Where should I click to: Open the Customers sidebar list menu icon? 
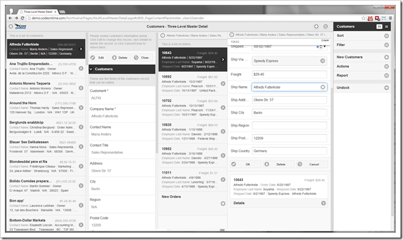point(387,26)
